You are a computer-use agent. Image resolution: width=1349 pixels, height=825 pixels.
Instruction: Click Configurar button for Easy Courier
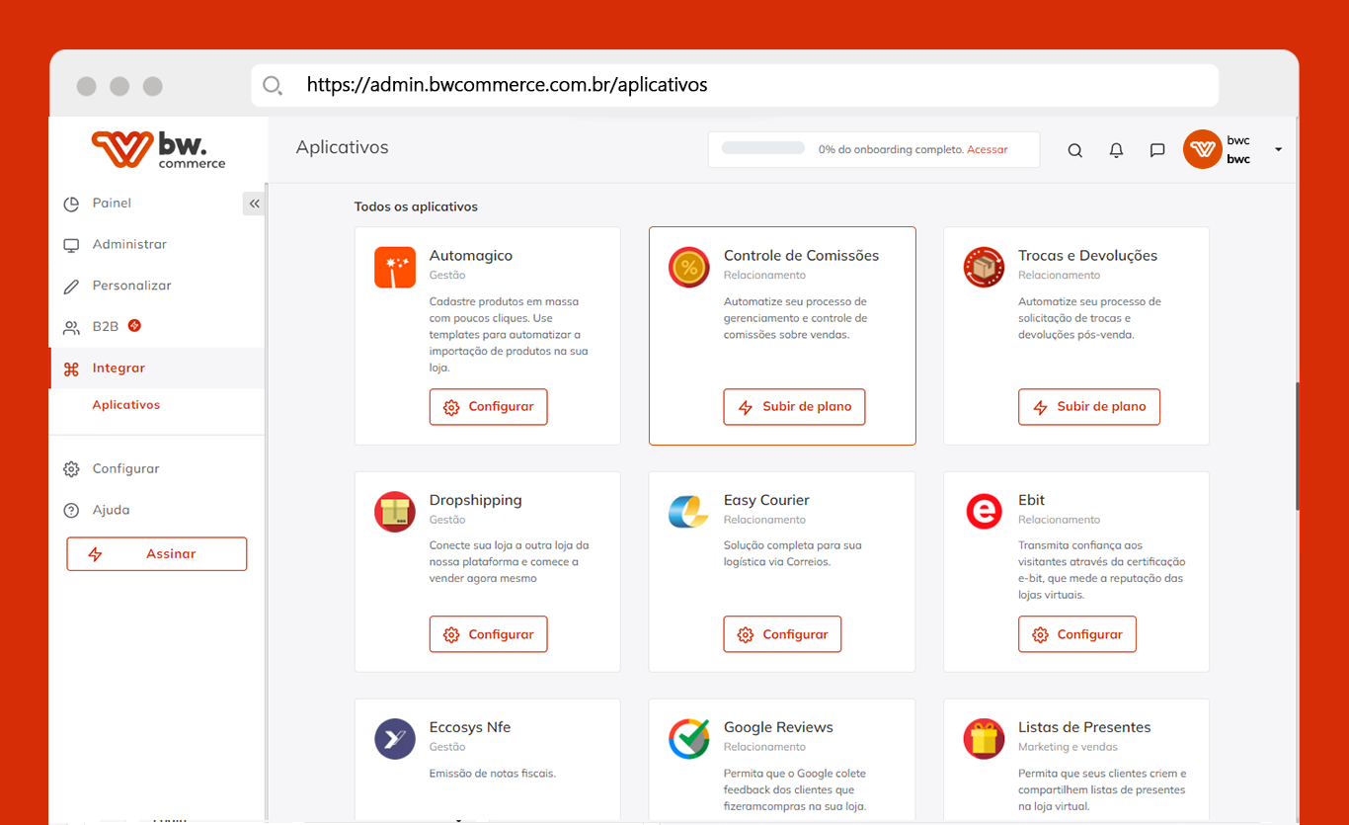coord(782,634)
